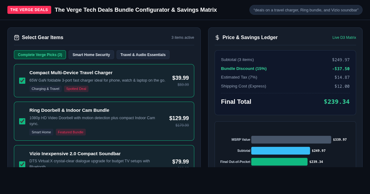This screenshot has height=194, width=370.
Task: Click the 3 items active text
Action: point(183,38)
